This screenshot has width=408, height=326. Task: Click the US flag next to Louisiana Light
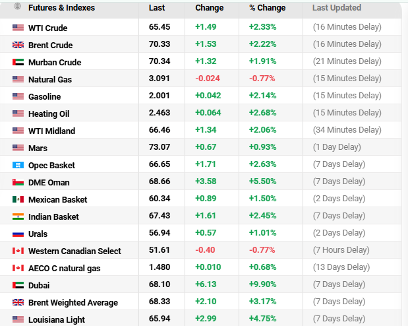point(18,319)
